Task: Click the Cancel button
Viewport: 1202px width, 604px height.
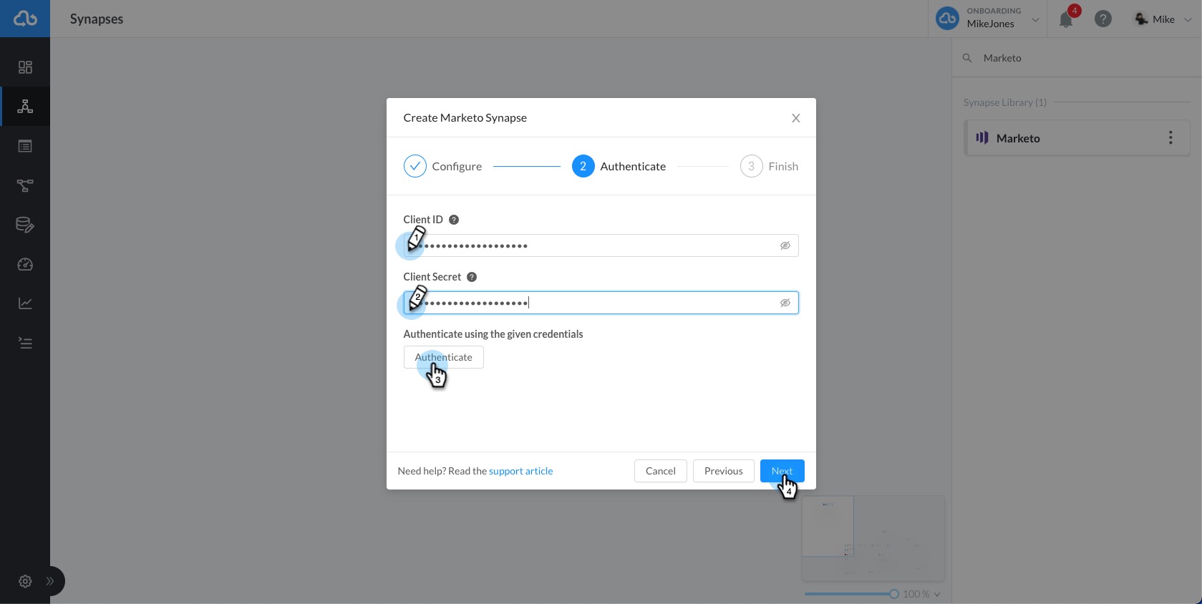Action: click(661, 471)
